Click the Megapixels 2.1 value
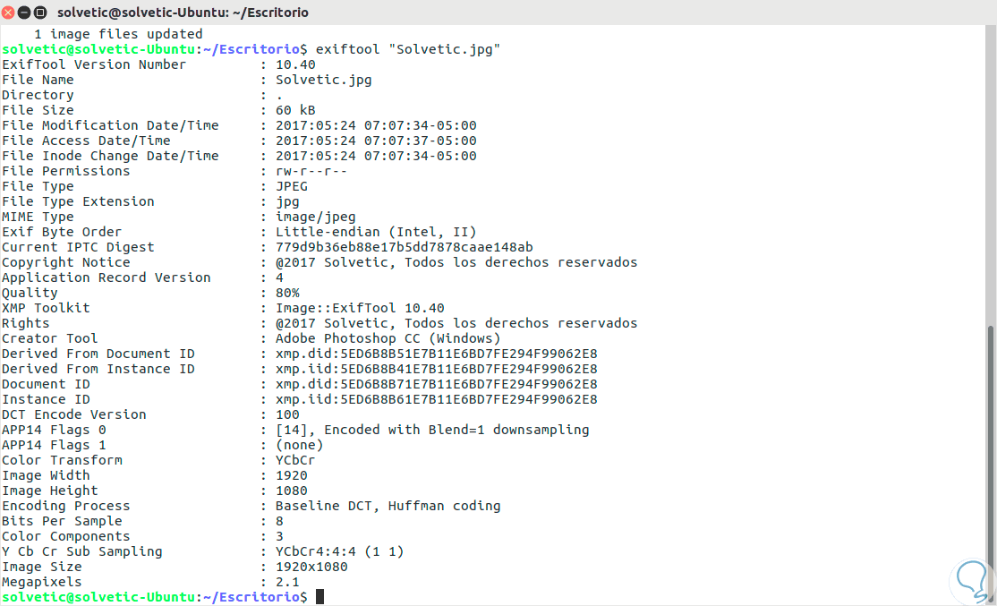 (x=287, y=582)
